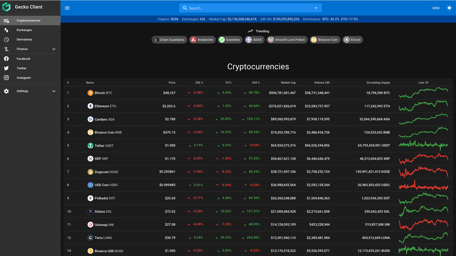Open the Finance menu item
This screenshot has height=256, width=456.
click(x=30, y=49)
